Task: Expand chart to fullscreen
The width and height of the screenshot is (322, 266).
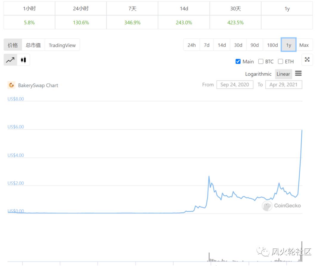Action: pos(307,60)
